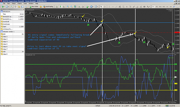Zoom in on the chart
Screen dimensions: 180x107
pos(68,7)
